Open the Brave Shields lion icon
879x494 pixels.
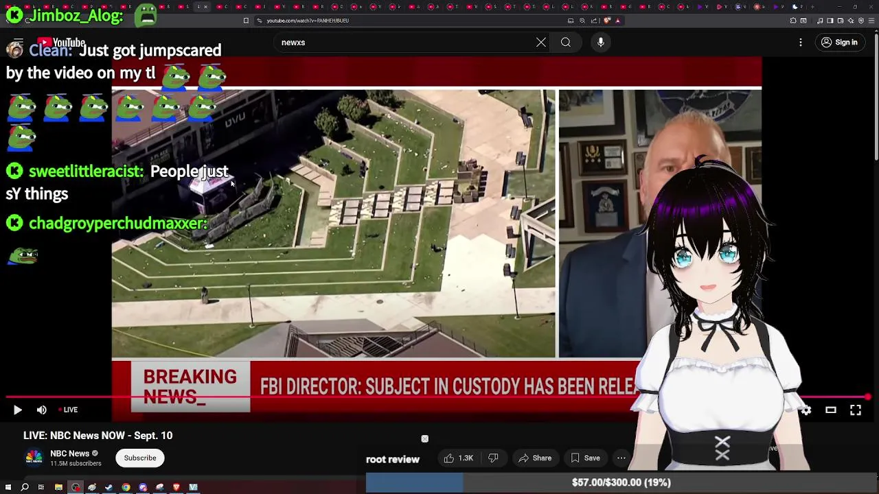(607, 21)
